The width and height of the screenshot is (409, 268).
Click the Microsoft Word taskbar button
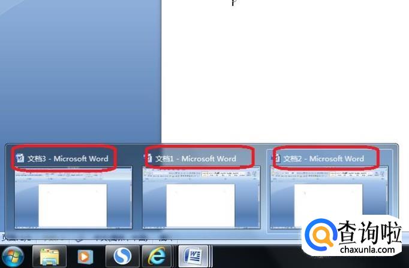pos(194,257)
